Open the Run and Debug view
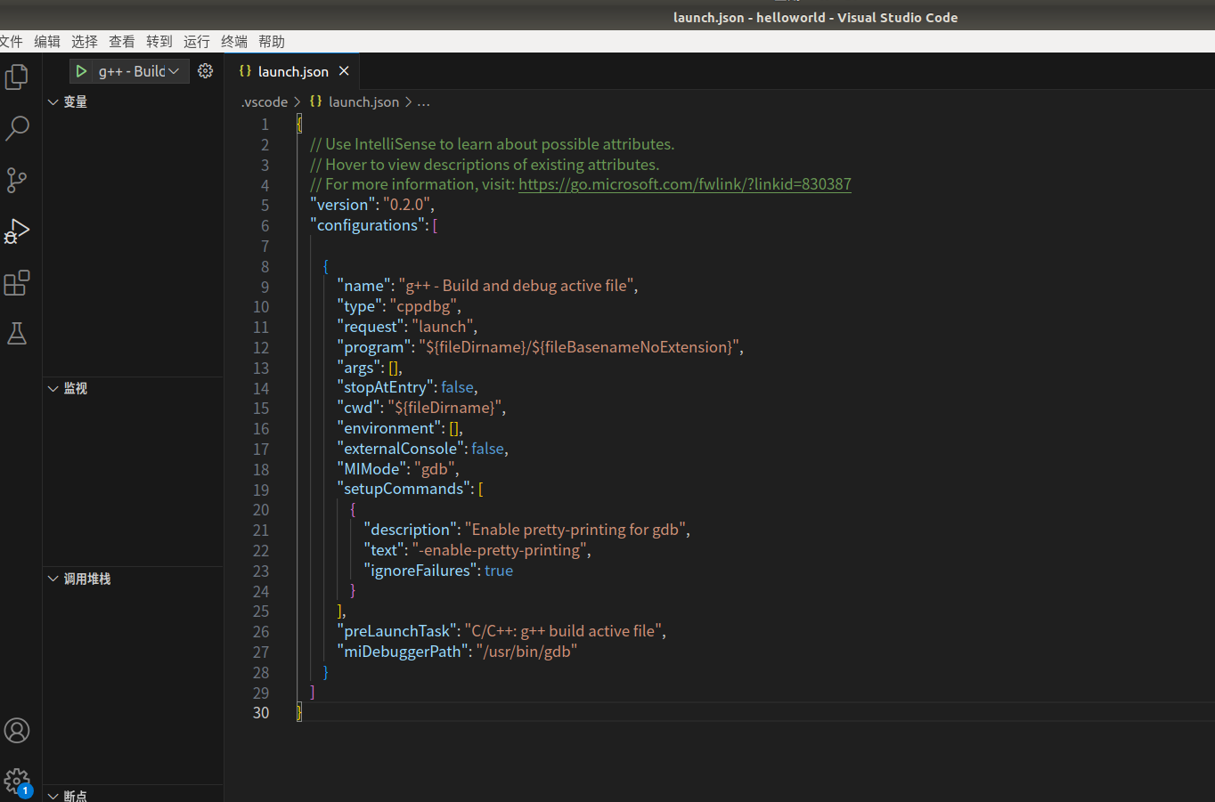 [17, 231]
